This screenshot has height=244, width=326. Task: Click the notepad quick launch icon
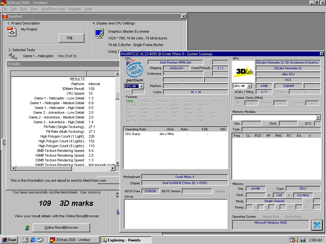coord(25,240)
